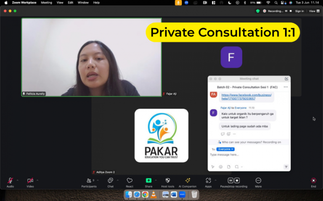Open chat three-dots options menu
Viewport: 323px width, 201px height.
(286, 87)
